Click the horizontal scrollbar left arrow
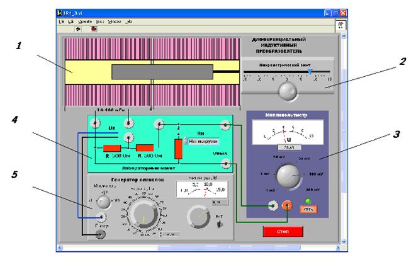 [x=60, y=248]
